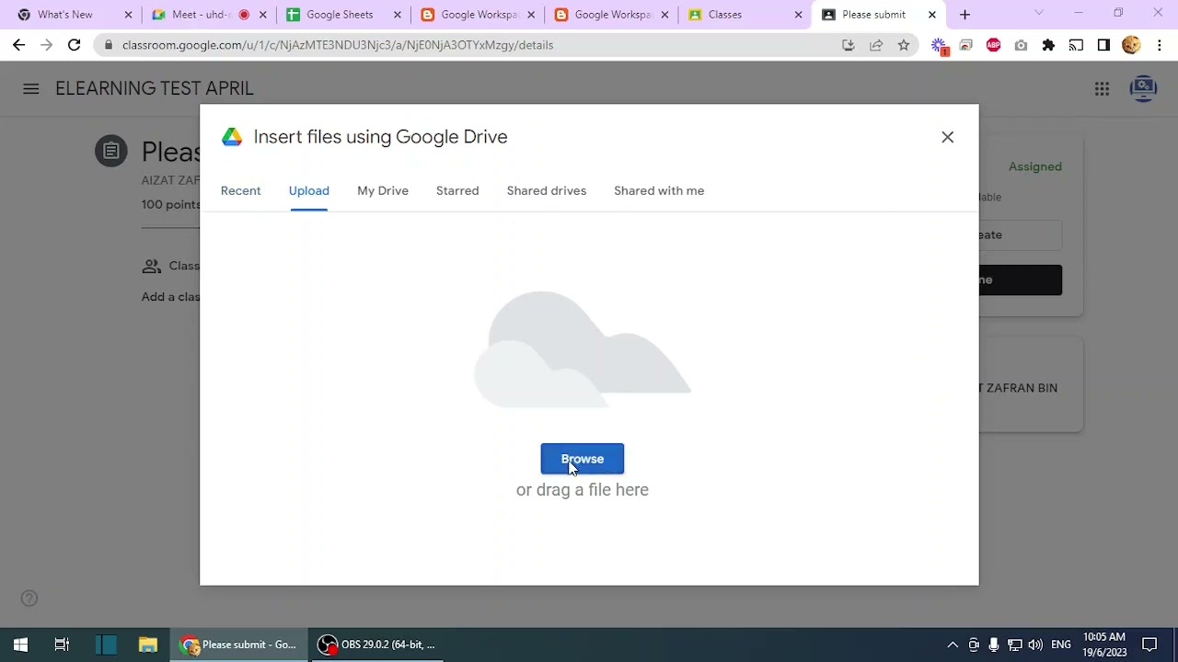Image resolution: width=1178 pixels, height=662 pixels.
Task: Click the camera screenshot extension icon
Action: [x=1021, y=45]
